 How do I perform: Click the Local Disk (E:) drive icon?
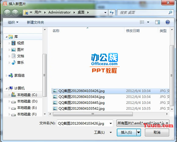(x=13, y=108)
